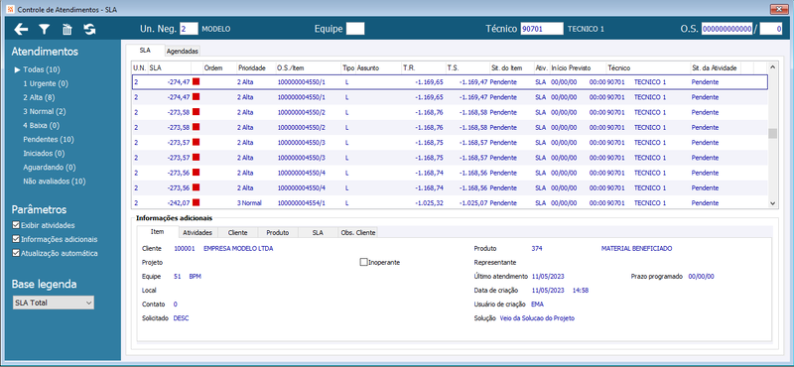Uncheck Informações adicionais checkbox
The width and height of the screenshot is (794, 367).
tap(16, 239)
